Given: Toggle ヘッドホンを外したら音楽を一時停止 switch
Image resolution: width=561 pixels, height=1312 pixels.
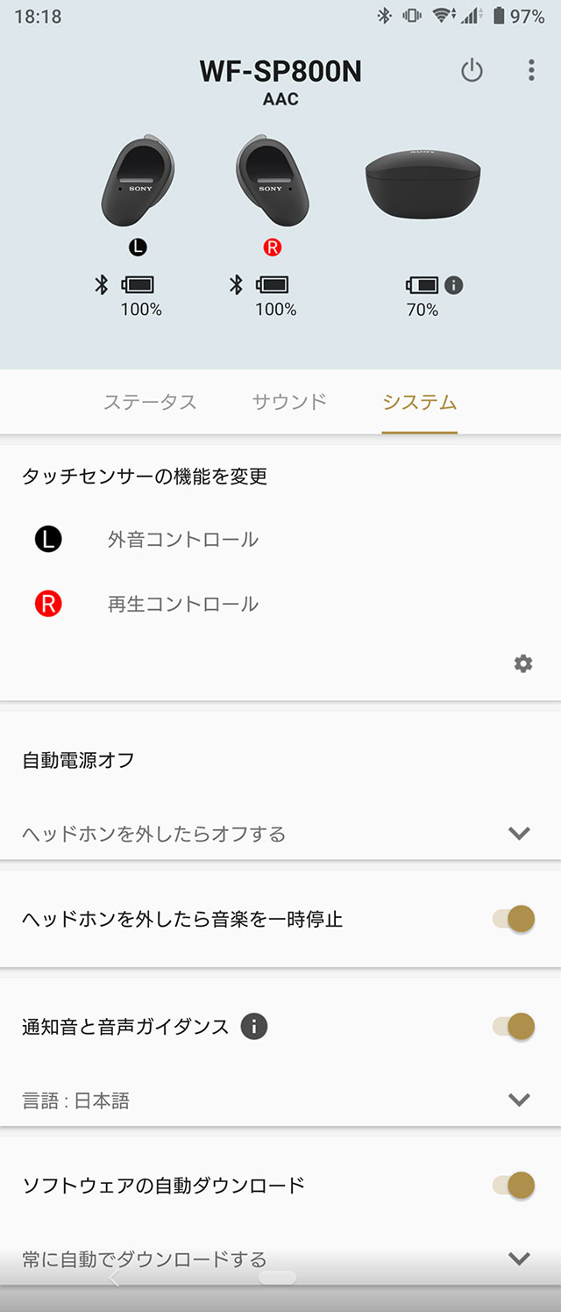Looking at the screenshot, I should [x=515, y=919].
